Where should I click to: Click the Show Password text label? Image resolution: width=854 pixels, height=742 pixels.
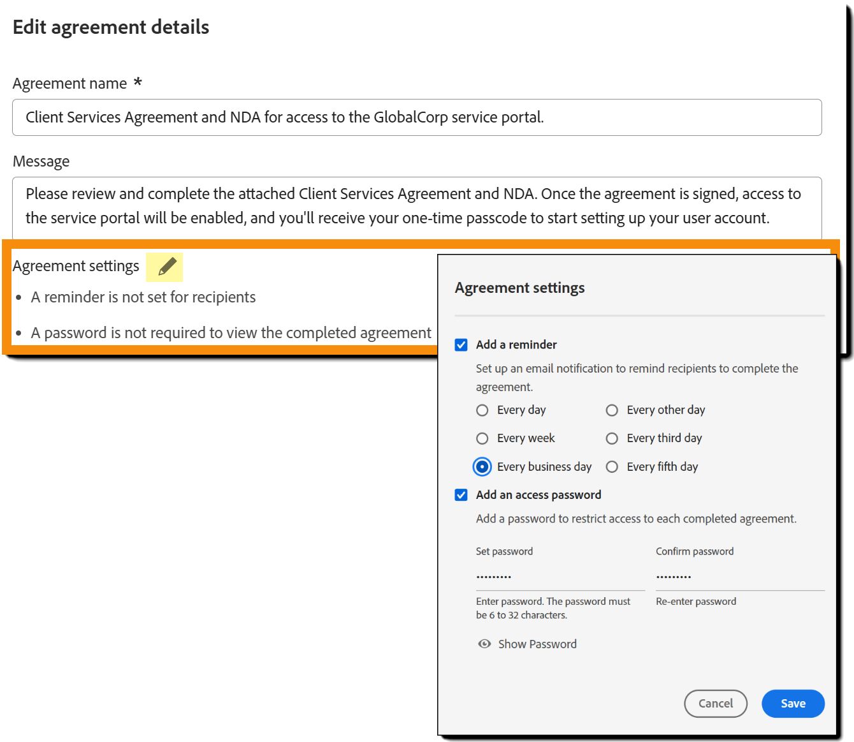point(537,644)
